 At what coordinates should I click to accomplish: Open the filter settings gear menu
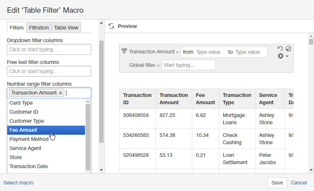283,56
